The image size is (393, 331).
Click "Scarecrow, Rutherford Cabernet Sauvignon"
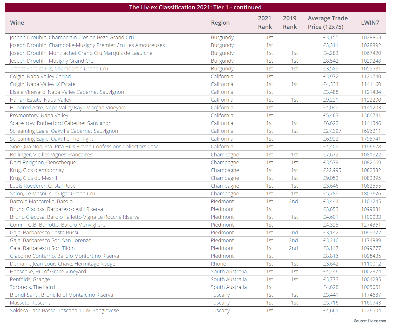pos(61,123)
